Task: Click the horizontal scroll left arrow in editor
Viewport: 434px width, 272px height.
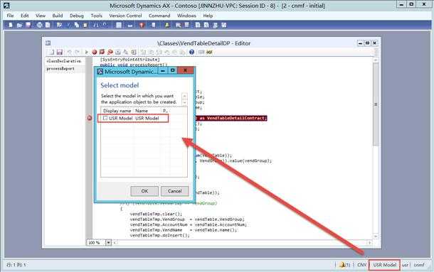Action: tap(115, 243)
